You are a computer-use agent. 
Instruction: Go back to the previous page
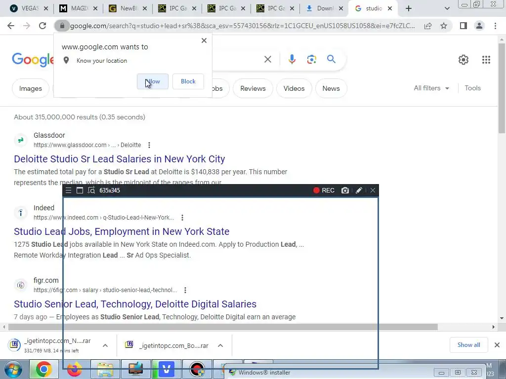tap(11, 26)
